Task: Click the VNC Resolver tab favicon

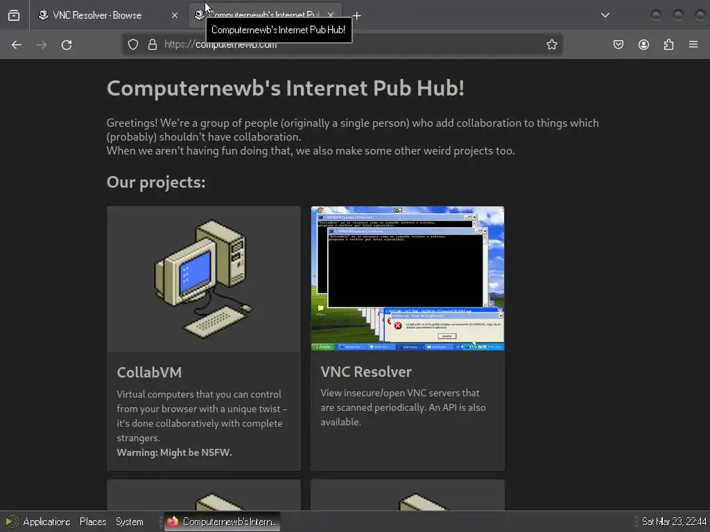Action: [x=44, y=15]
